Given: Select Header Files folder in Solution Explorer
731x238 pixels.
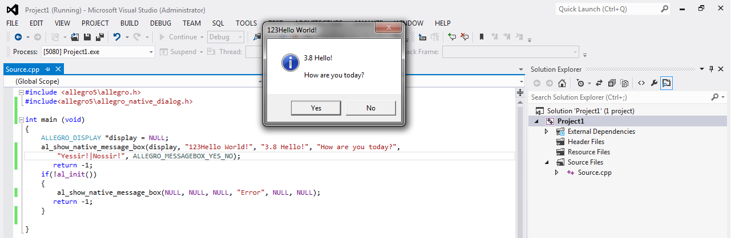Looking at the screenshot, I should click(x=585, y=142).
